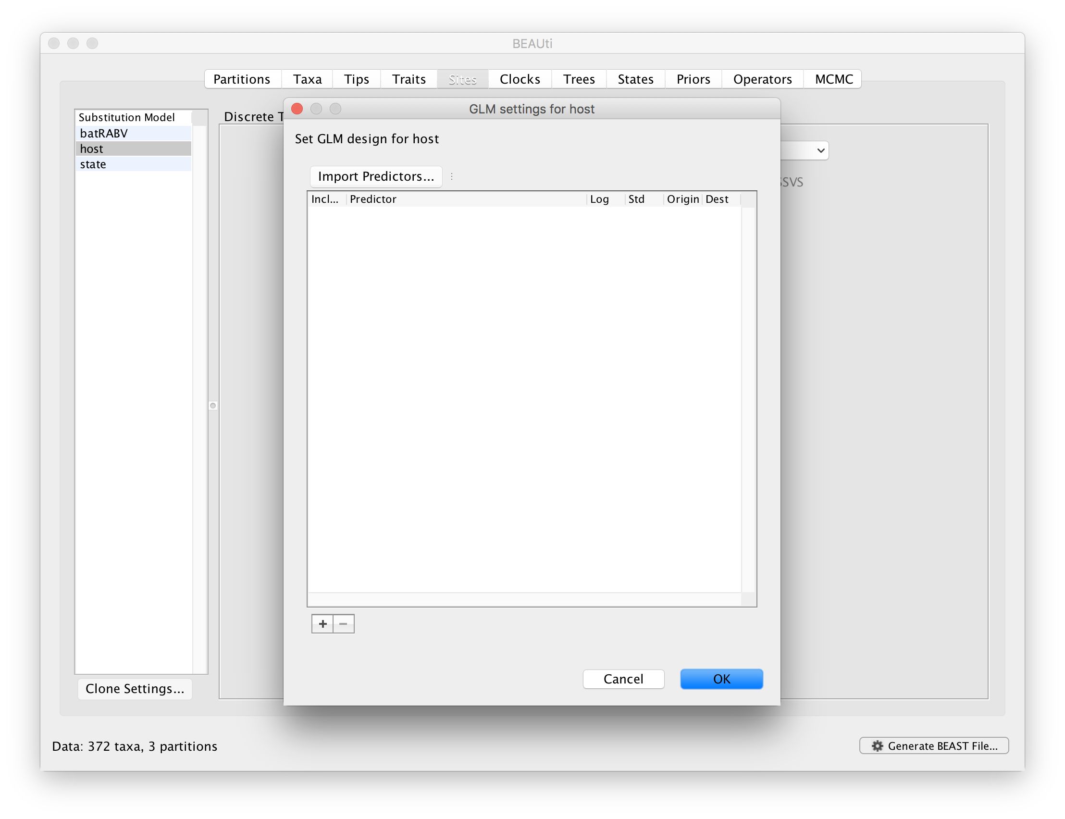Open the MCMC tab

pyautogui.click(x=833, y=79)
